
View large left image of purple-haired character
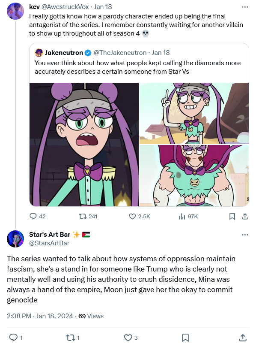point(84,145)
